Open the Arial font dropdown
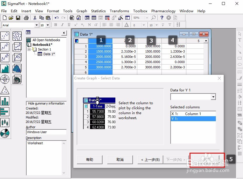Viewport: 243px width, 179px height. point(37,25)
